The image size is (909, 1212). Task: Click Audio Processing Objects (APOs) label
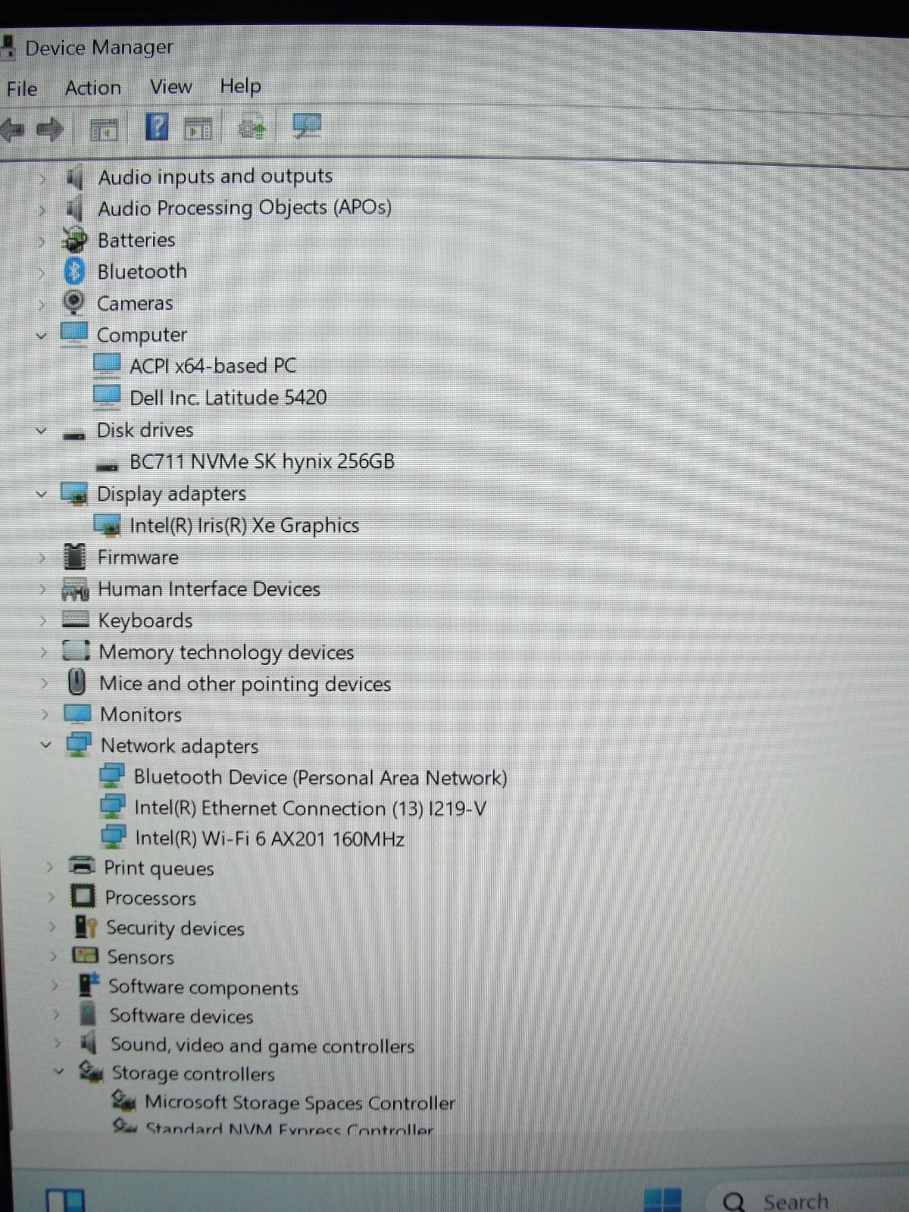[245, 208]
